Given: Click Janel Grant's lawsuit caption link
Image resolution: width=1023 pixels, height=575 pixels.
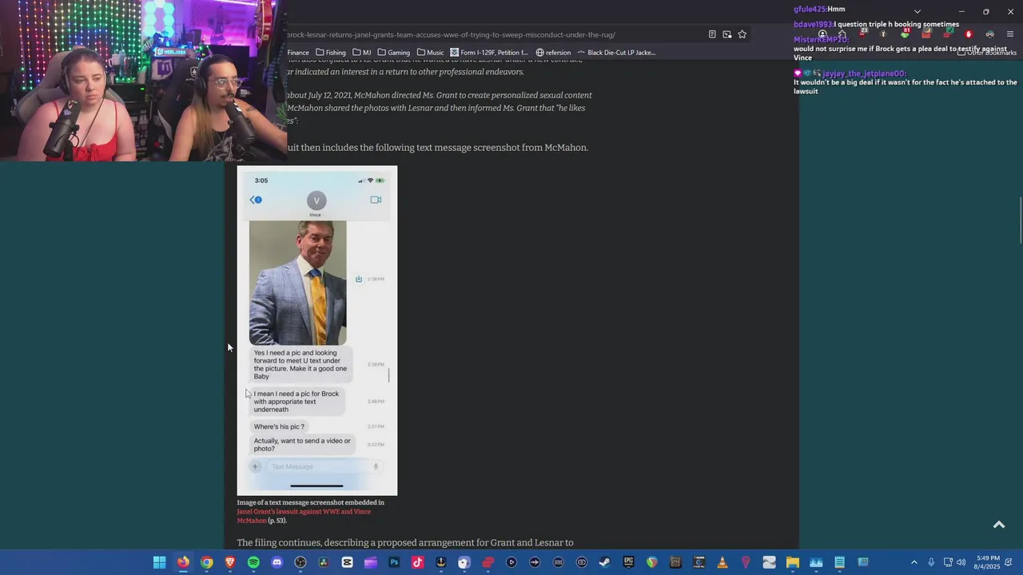Looking at the screenshot, I should pos(304,516).
